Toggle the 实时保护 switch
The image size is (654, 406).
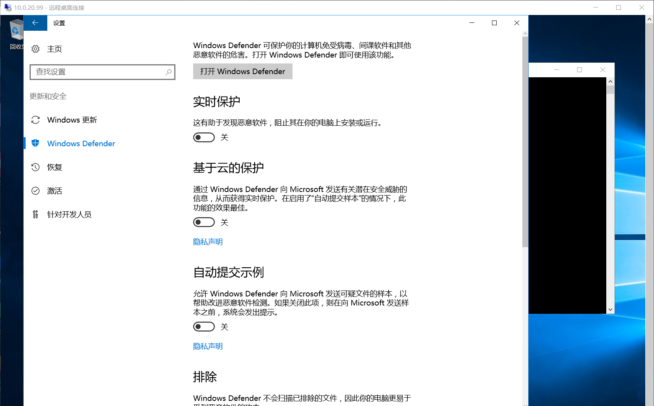pos(204,137)
